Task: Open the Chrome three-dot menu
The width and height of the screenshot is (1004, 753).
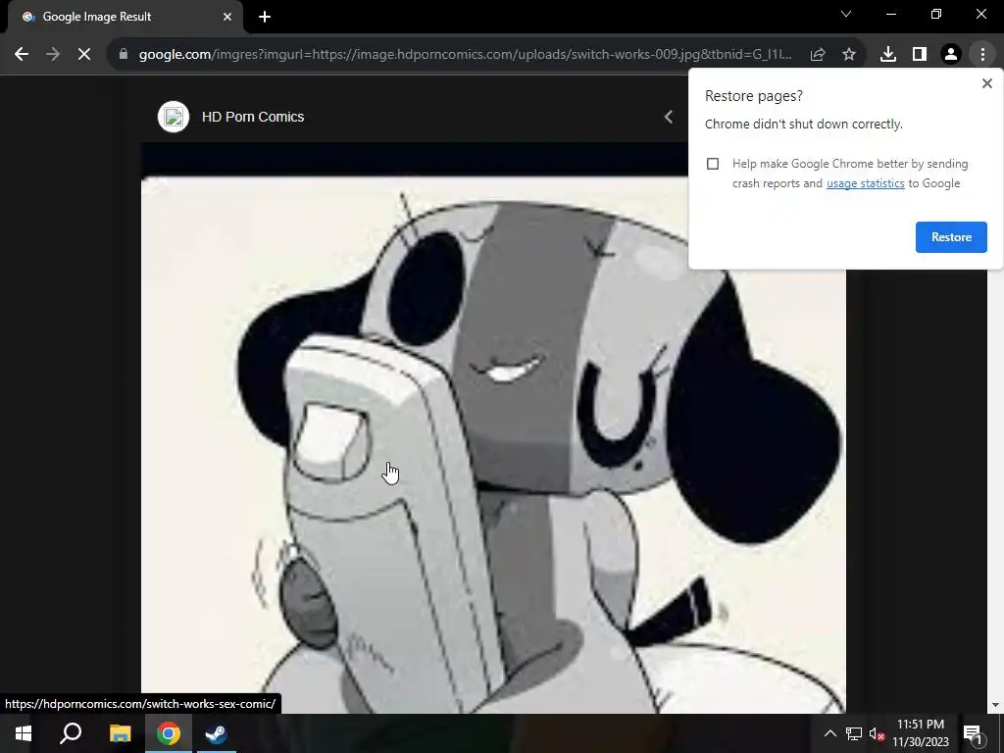Action: tap(982, 55)
